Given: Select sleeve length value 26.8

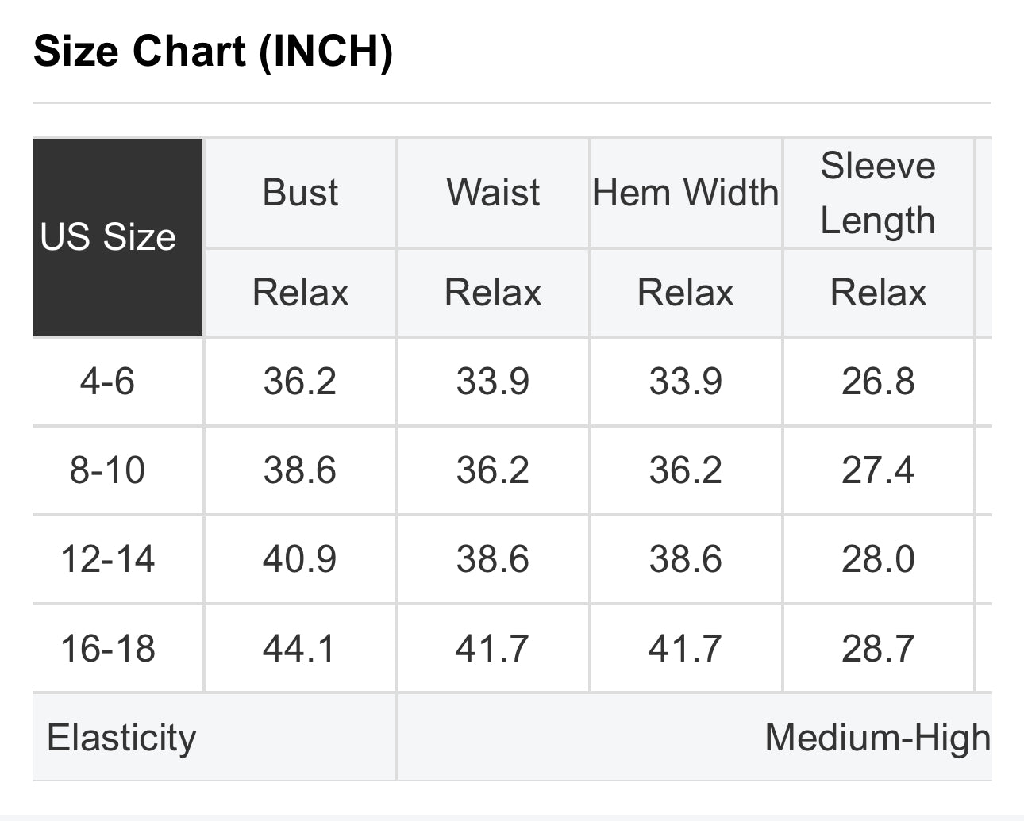Looking at the screenshot, I should 878,382.
